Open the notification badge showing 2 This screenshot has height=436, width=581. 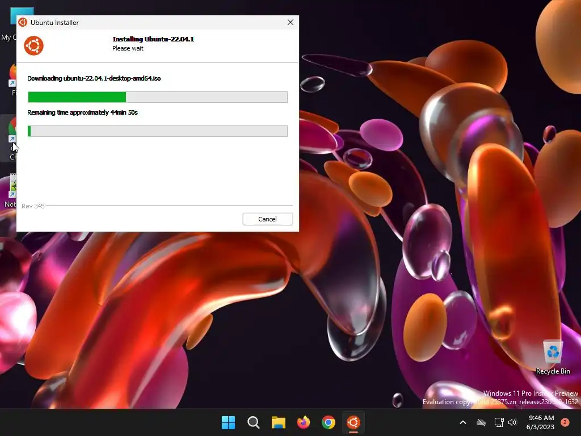point(565,422)
